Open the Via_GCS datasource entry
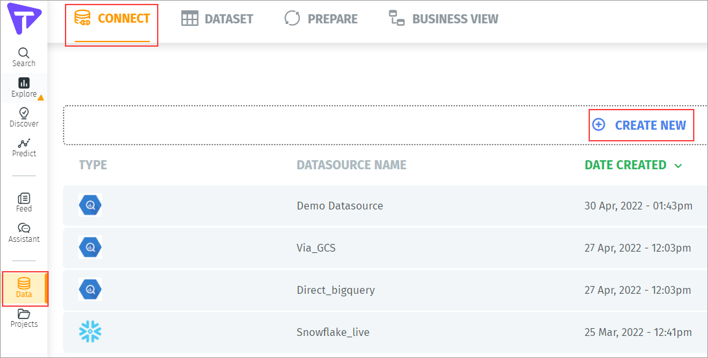Viewport: 708px width, 358px height. point(316,248)
